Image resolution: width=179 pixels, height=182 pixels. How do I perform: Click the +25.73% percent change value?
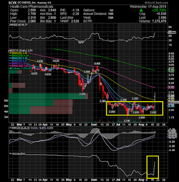pyautogui.click(x=159, y=10)
